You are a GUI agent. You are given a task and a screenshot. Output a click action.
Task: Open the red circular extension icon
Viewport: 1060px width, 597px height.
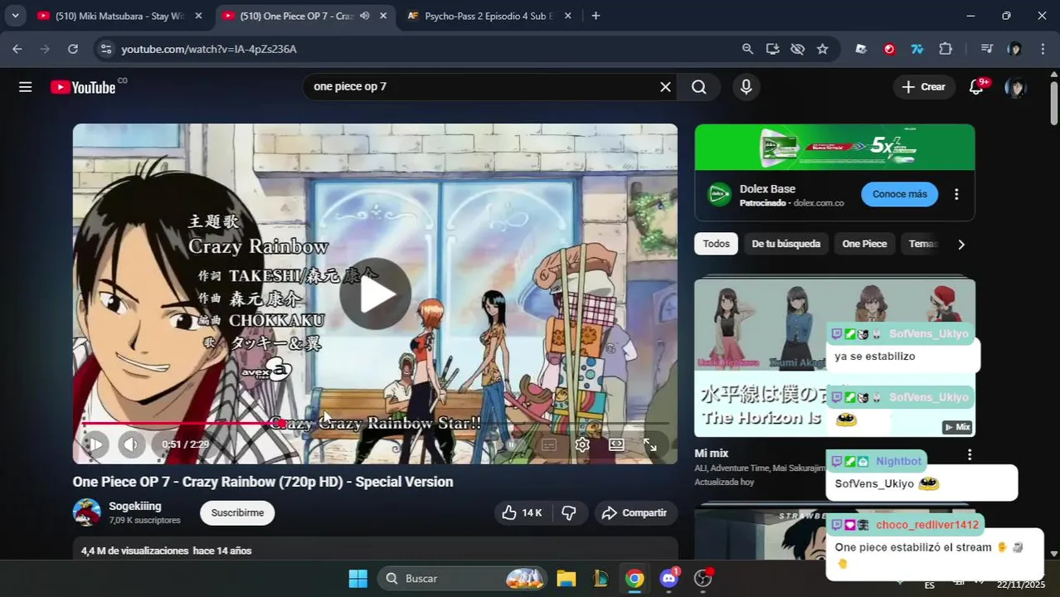click(x=889, y=49)
